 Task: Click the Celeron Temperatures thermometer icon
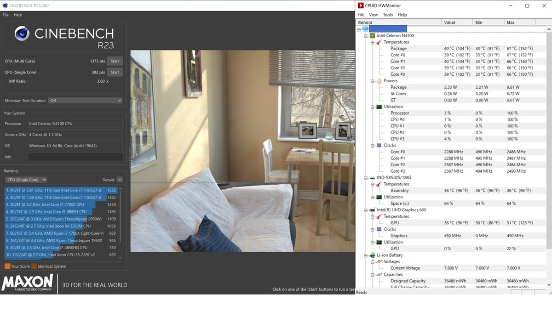(379, 42)
